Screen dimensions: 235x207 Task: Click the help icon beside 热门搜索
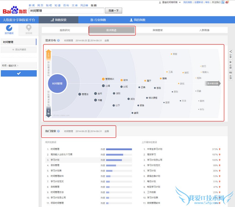pyautogui.click(x=59, y=131)
